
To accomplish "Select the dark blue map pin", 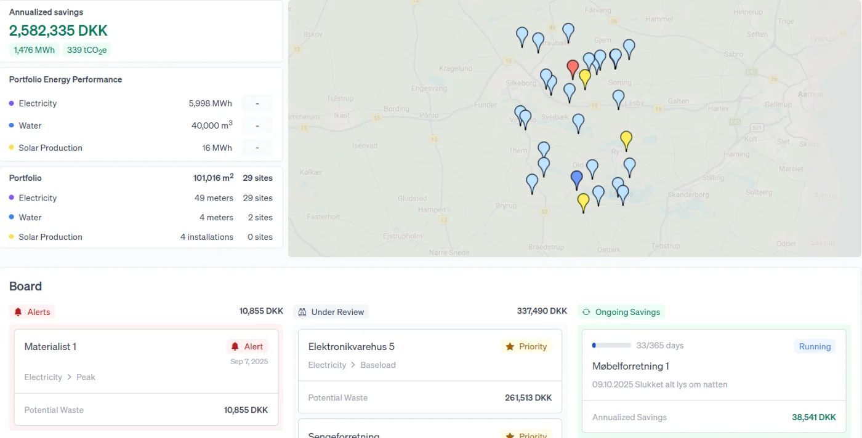I will 576,180.
